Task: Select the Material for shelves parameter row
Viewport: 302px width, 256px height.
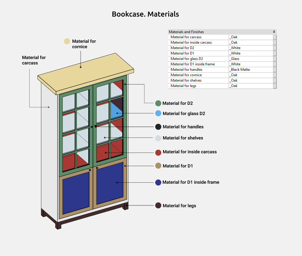Action: (223, 80)
